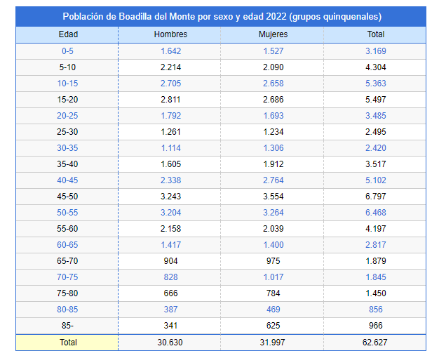Viewport: 439px width, 358px height.
Task: Click the 20-25 age group link
Action: pos(68,116)
